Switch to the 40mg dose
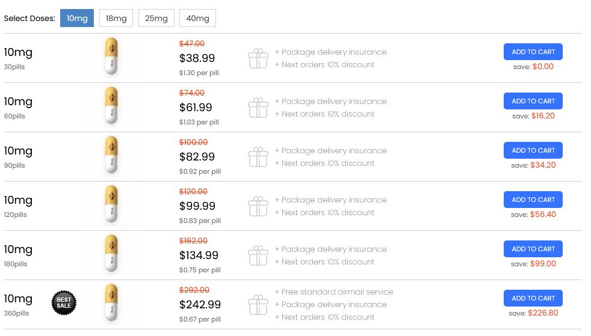The height and width of the screenshot is (336, 591). [x=197, y=18]
